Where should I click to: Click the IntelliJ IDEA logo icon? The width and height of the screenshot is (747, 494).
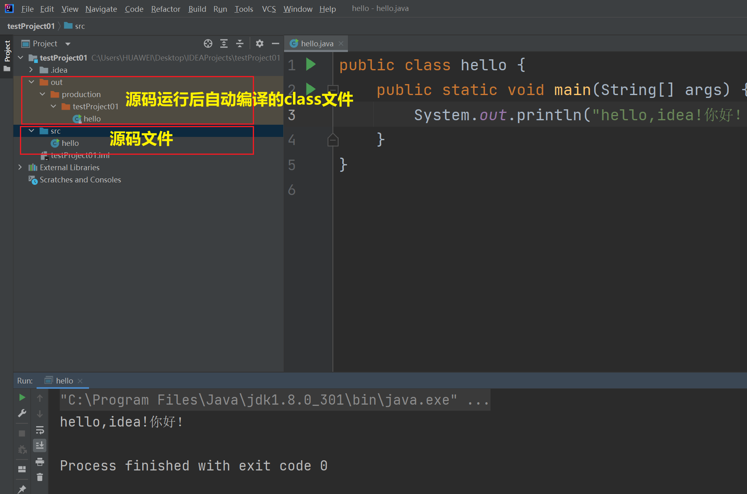click(9, 9)
